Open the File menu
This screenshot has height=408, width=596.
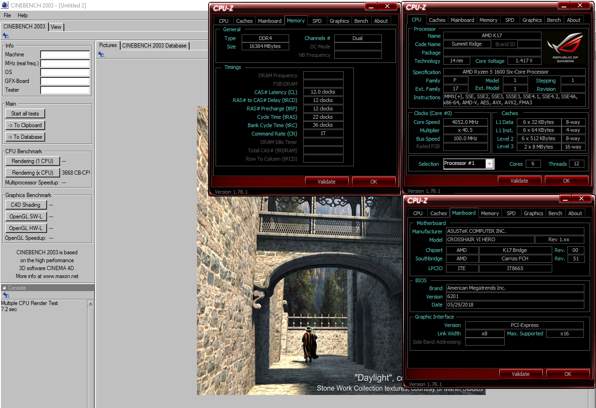7,15
